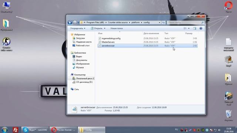
Task: Select Сеть in navigation pane
Action: coord(77,89)
